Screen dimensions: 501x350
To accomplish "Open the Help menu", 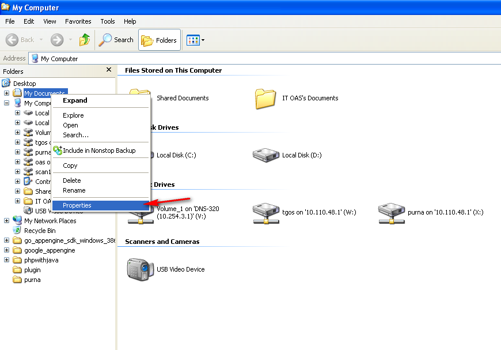I will click(130, 21).
